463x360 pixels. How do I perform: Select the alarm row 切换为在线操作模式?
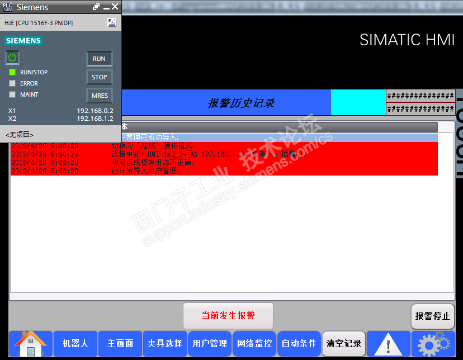point(224,146)
